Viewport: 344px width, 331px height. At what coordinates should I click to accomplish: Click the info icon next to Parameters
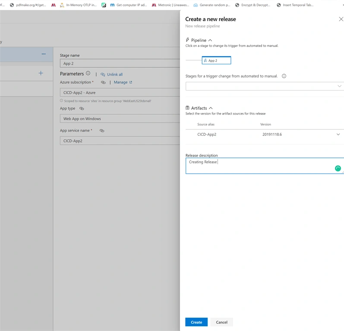[88, 73]
